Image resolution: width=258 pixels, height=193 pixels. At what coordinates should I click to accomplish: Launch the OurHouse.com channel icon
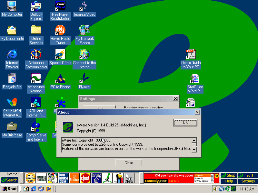coord(63,178)
